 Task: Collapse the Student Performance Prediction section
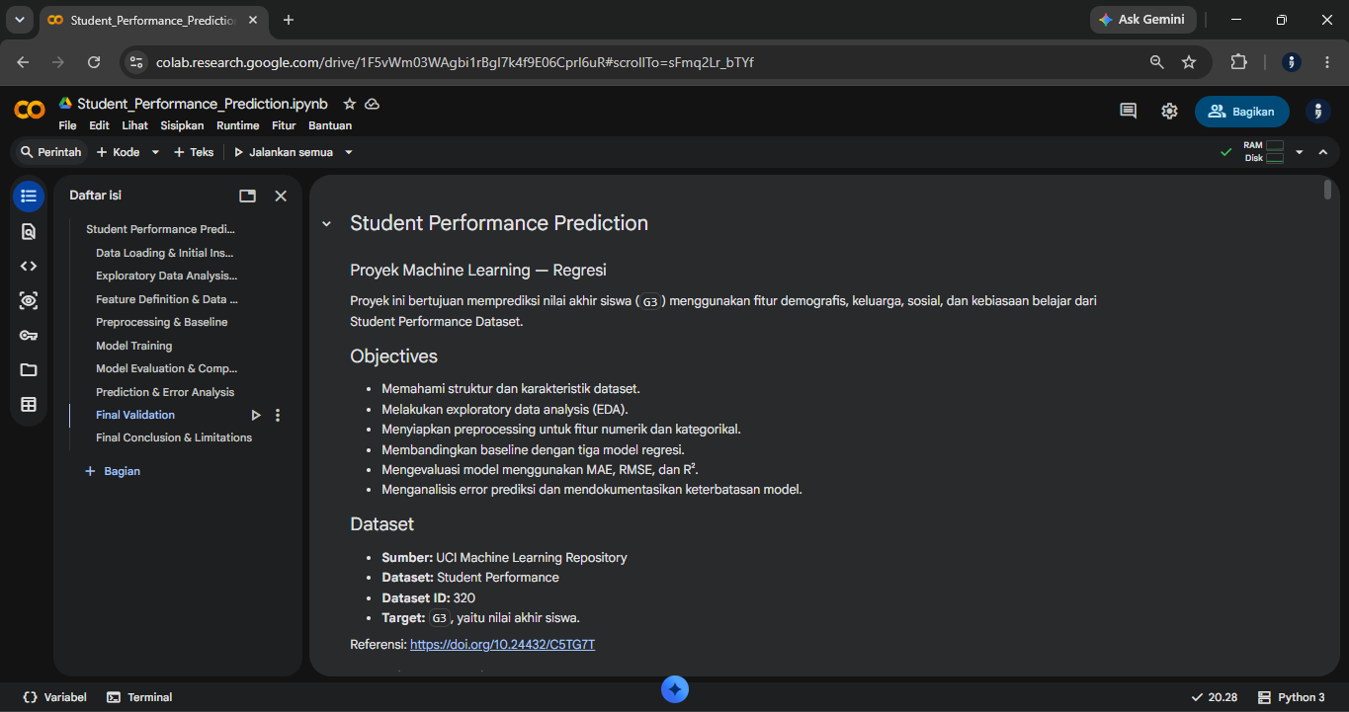[326, 224]
